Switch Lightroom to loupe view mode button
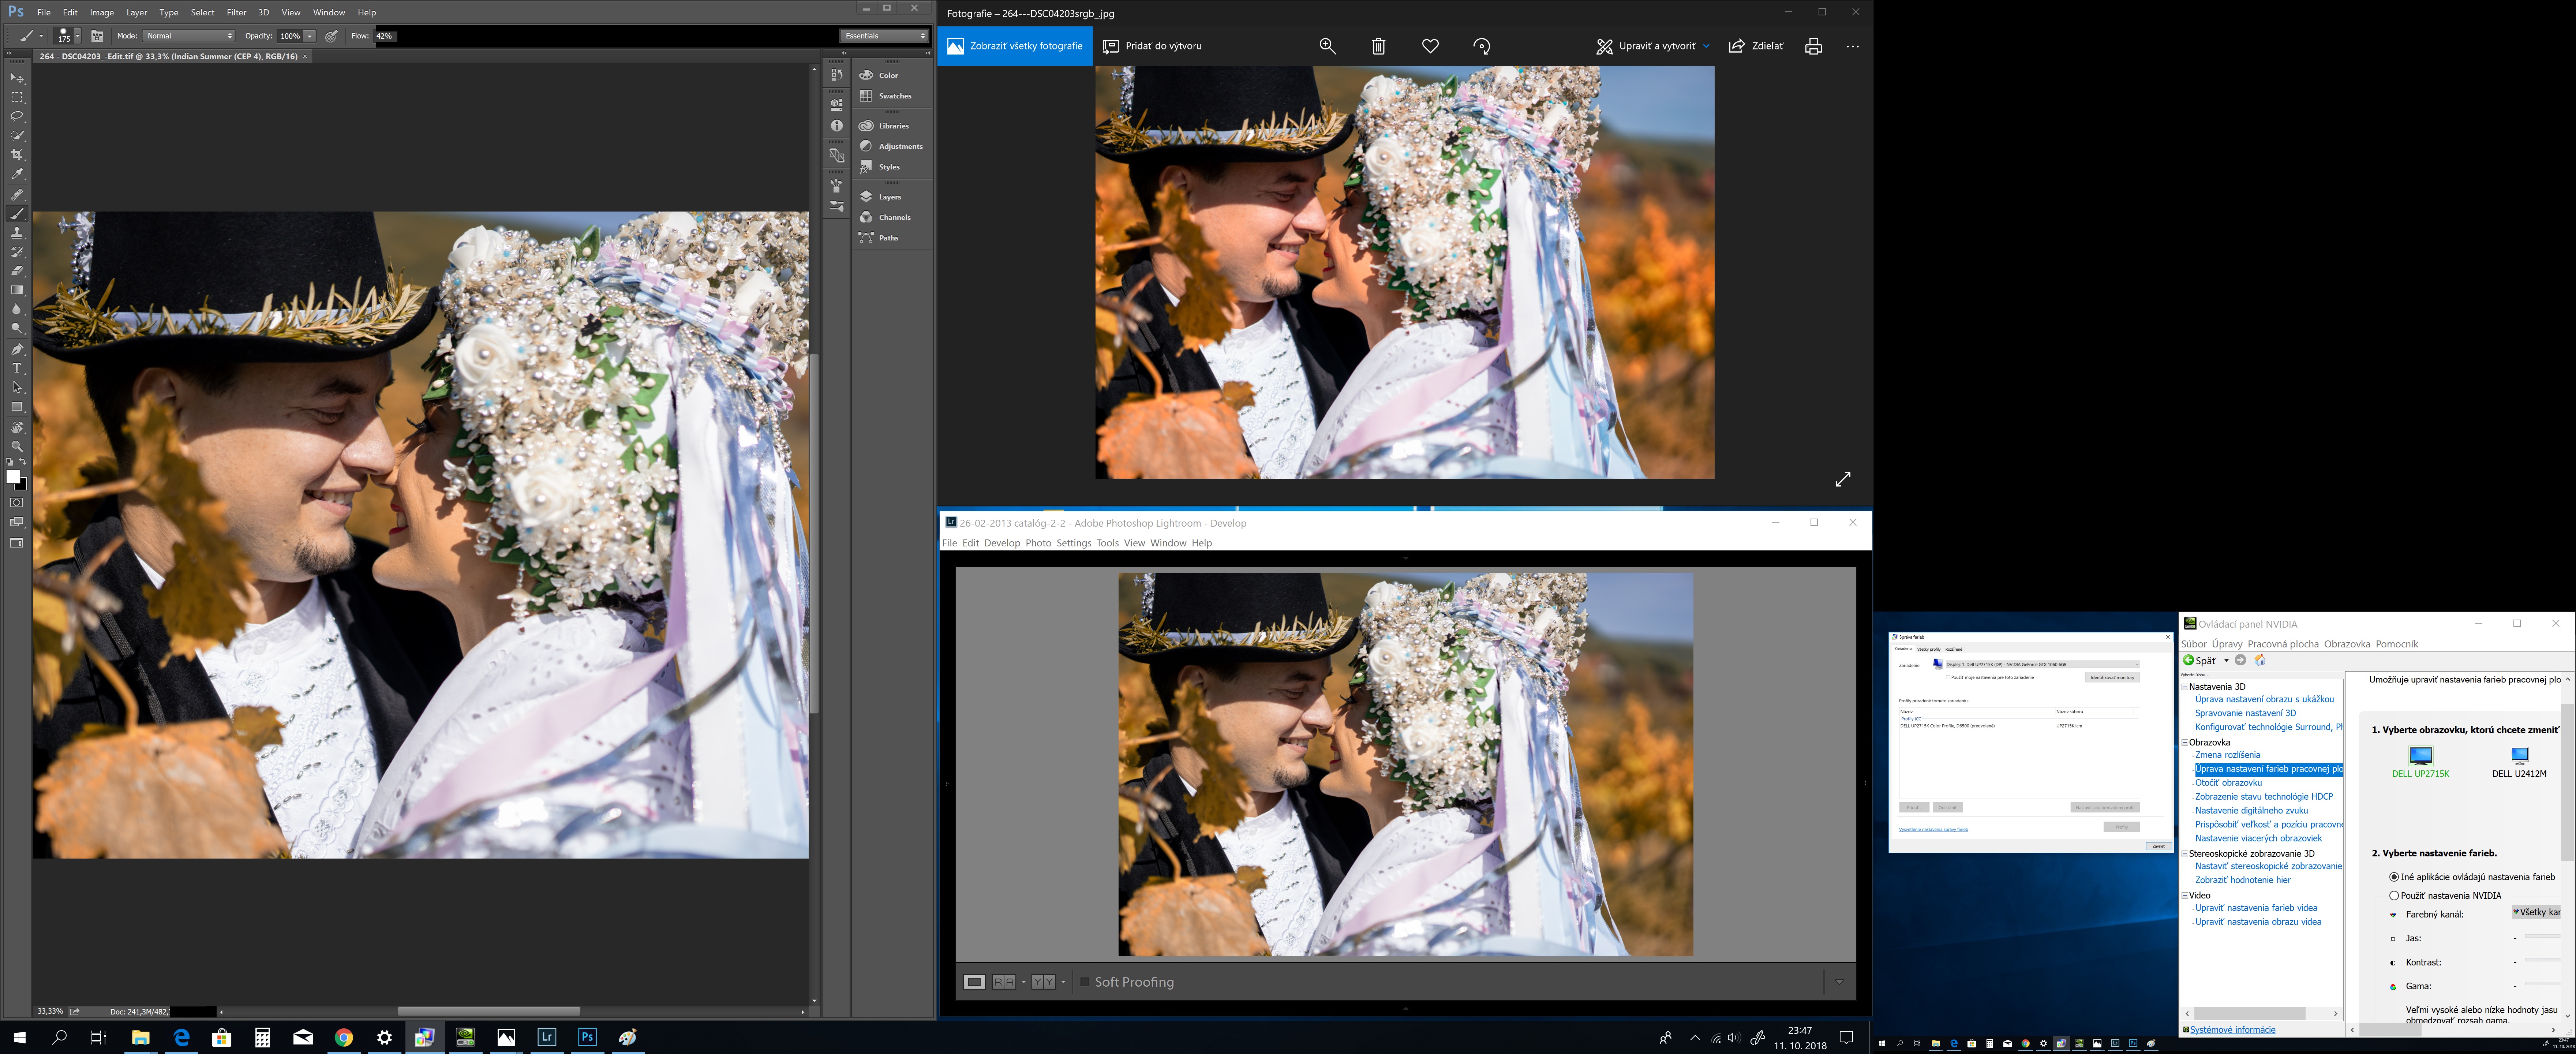2576x1054 pixels. [x=974, y=982]
